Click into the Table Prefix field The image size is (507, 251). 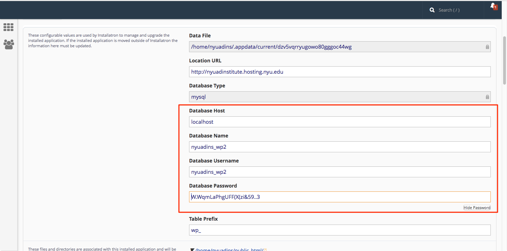click(x=340, y=230)
